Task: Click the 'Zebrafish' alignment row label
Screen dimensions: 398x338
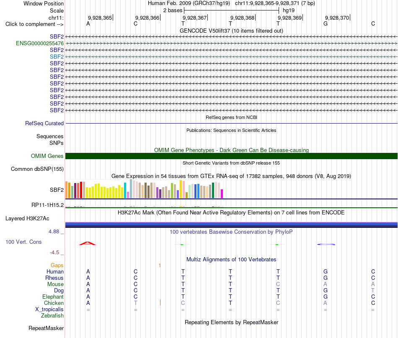Action: pyautogui.click(x=52, y=316)
